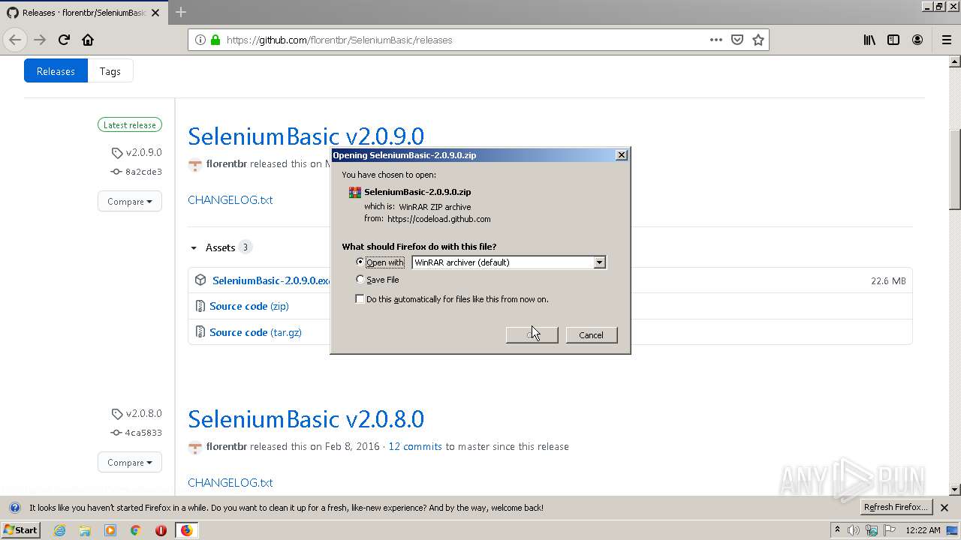Switch to the Tags tab
Screen dimensions: 961x540
(110, 71)
